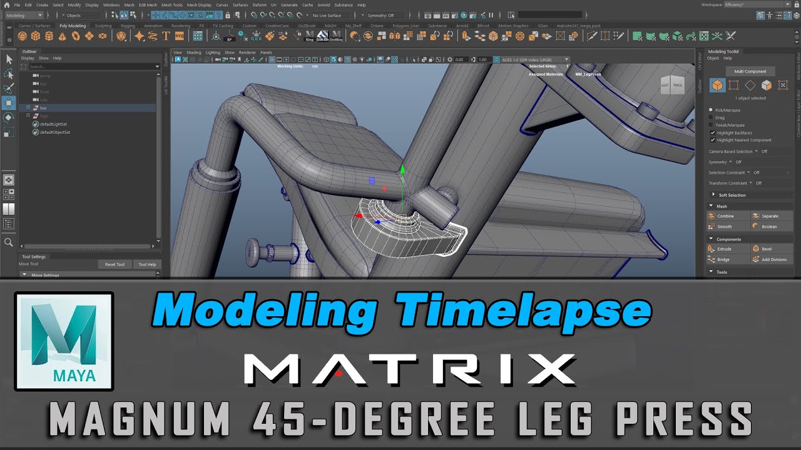The width and height of the screenshot is (801, 450).
Task: Toggle Highlight Nearest Component checkbox
Action: 712,140
